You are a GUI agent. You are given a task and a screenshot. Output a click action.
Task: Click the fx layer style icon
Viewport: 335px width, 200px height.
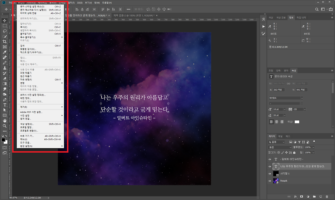pos(295,196)
